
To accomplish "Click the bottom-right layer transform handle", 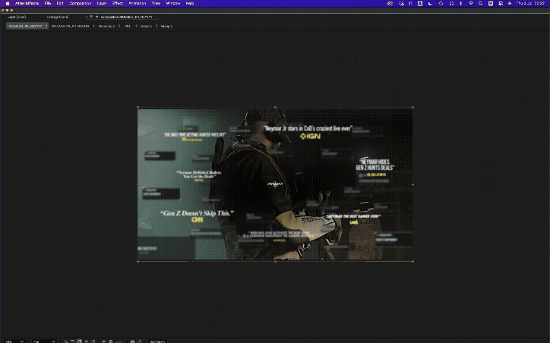I will coord(412,261).
